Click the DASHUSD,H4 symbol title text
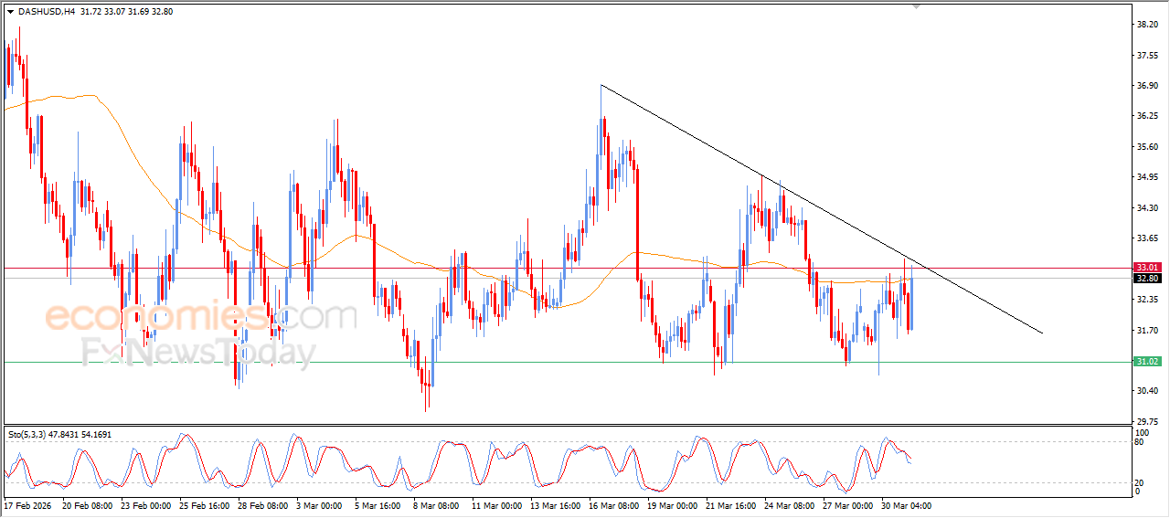This screenshot has height=518, width=1170. pos(46,12)
